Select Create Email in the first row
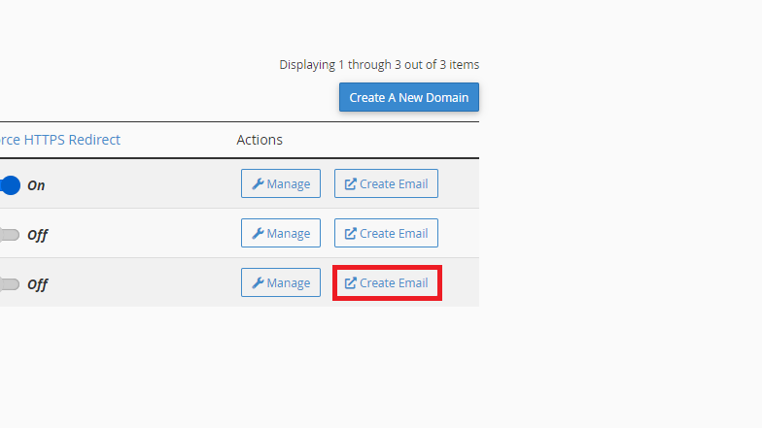 click(386, 183)
